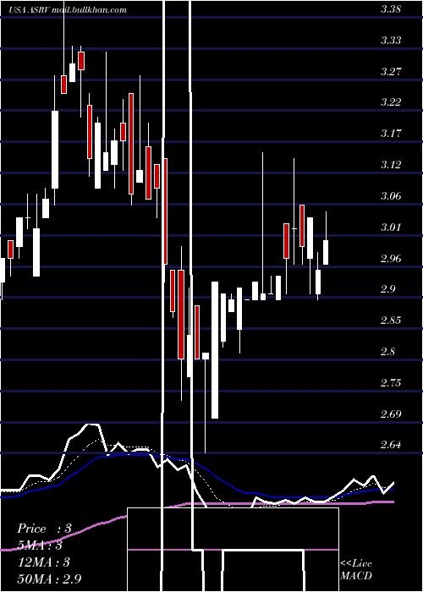This screenshot has width=423, height=592.
Task: Click the '50MA : 2.9' legend text
Action: click(49, 579)
